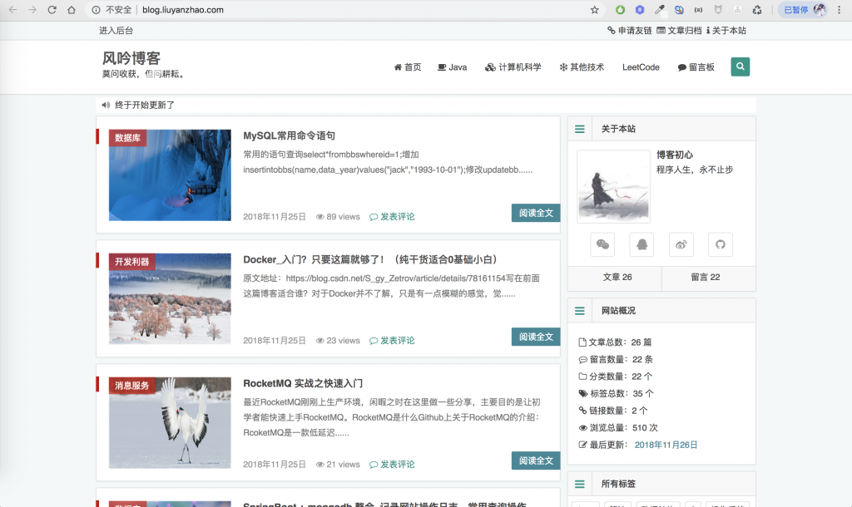Bookmark this page with the star icon

pos(594,10)
